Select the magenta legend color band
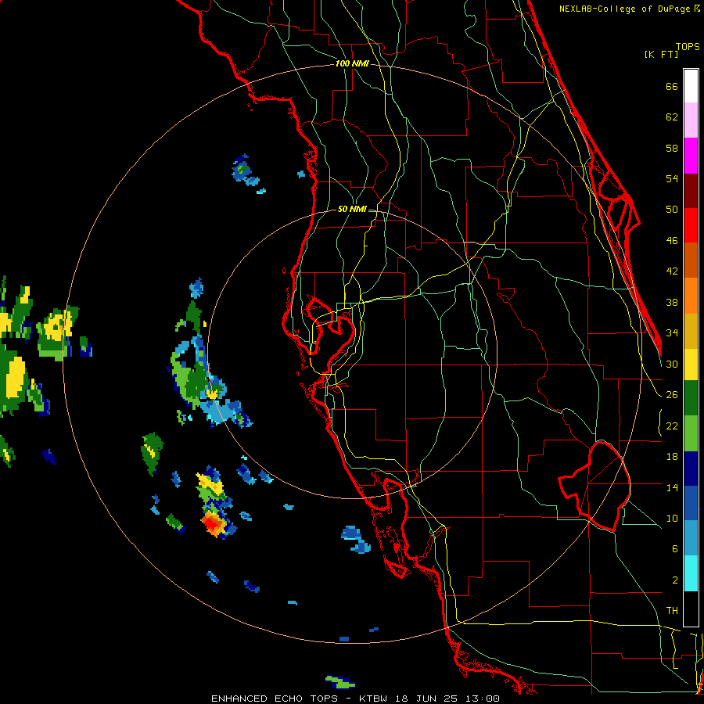 coord(691,156)
